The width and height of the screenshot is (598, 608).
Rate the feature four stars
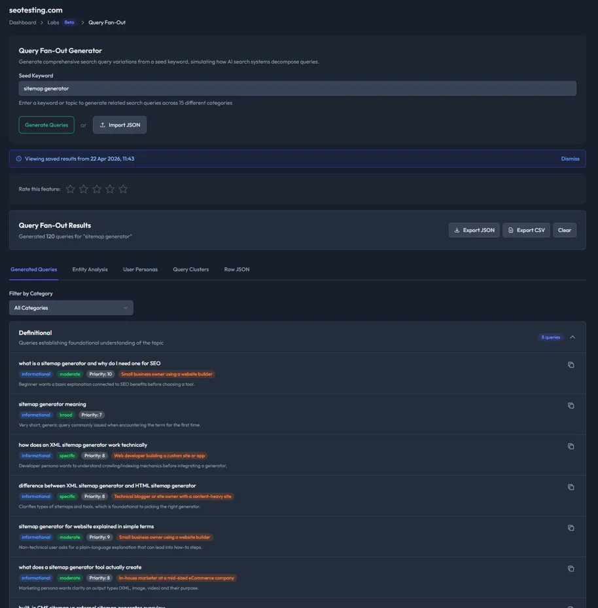click(x=110, y=189)
